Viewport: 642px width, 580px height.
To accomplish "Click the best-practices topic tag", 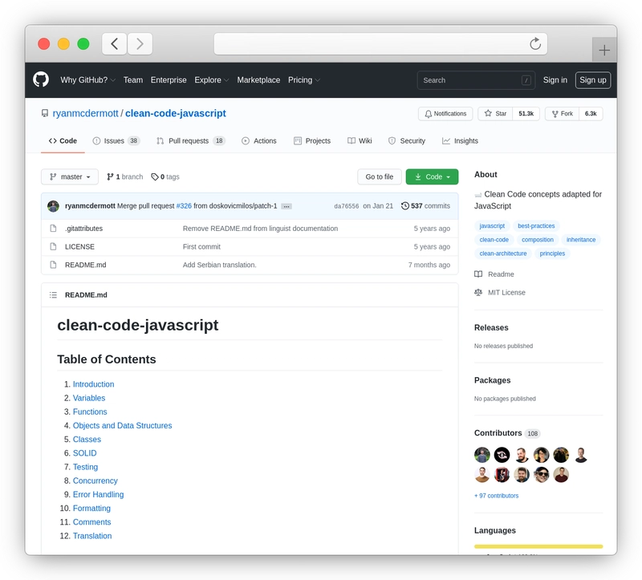I will point(536,226).
